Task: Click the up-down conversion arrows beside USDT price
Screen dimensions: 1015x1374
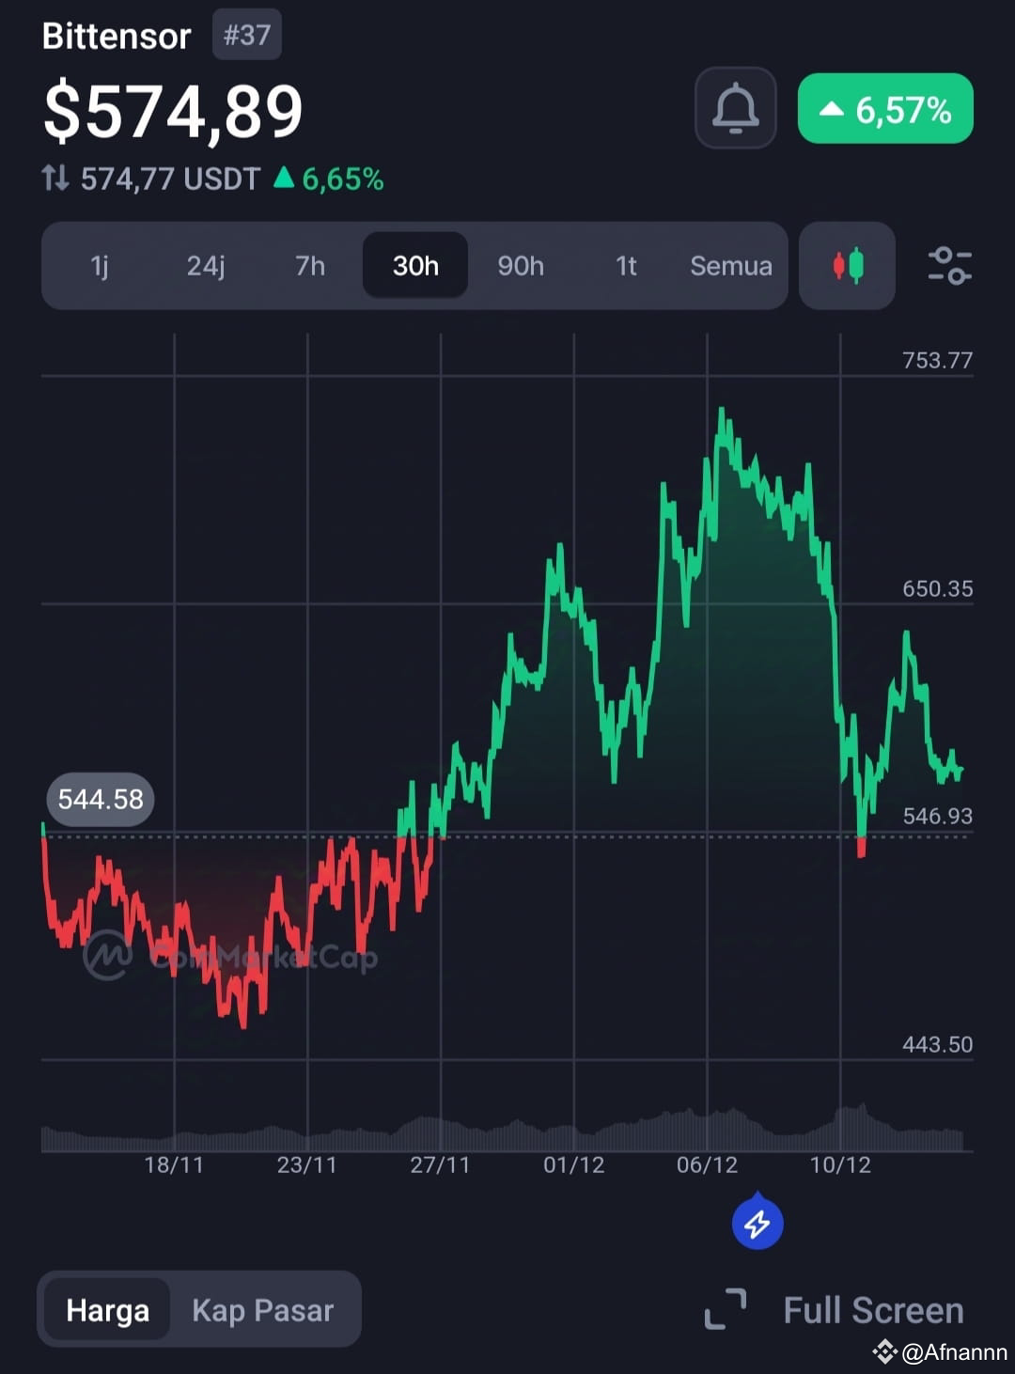Action: pos(57,178)
